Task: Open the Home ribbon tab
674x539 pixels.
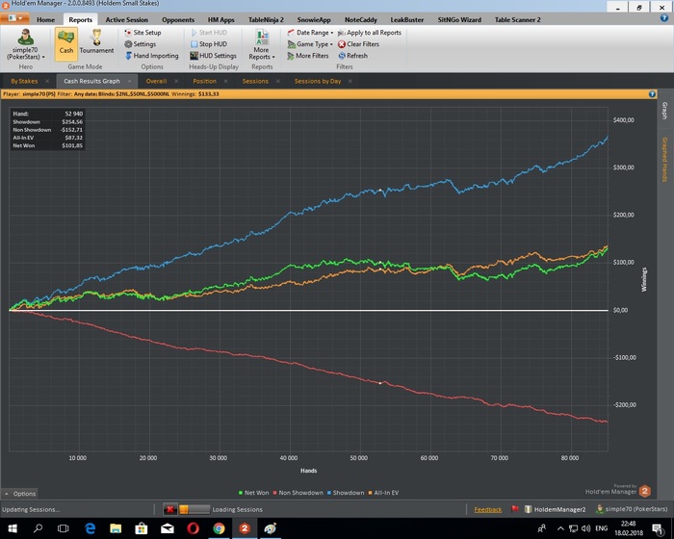Action: click(45, 20)
